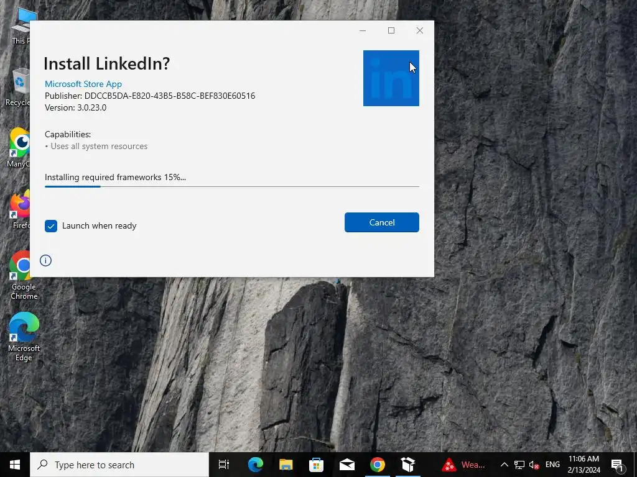637x477 pixels.
Task: Cancel the LinkedIn installation
Action: (x=381, y=222)
